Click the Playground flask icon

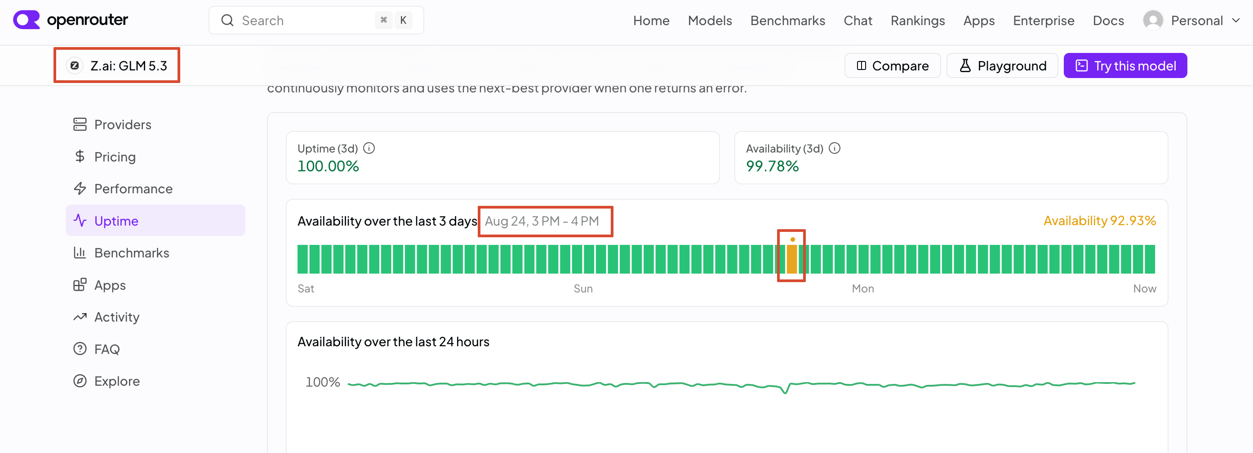click(965, 65)
